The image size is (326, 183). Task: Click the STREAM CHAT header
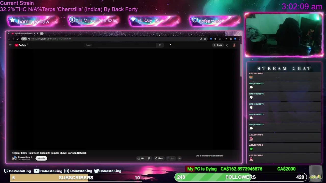click(x=284, y=68)
